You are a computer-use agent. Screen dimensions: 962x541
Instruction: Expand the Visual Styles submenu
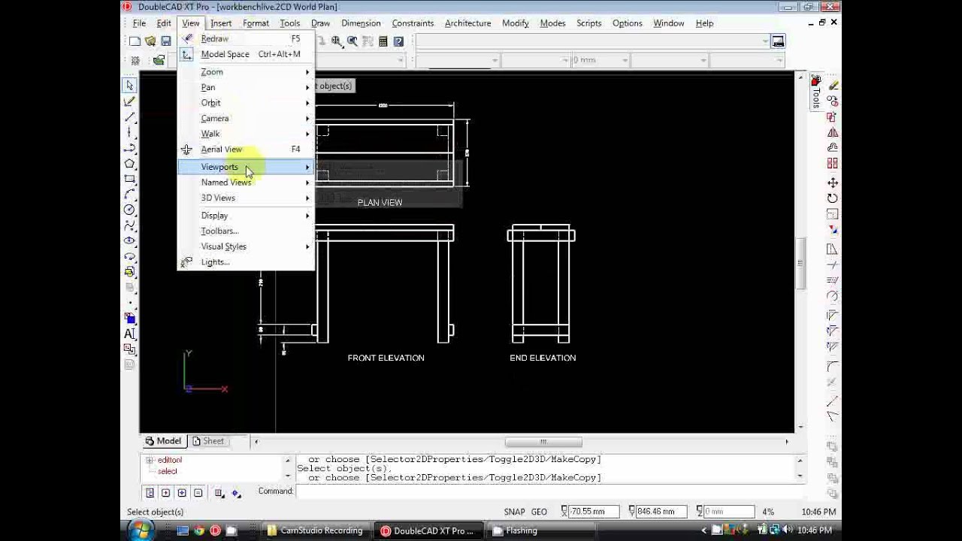[246, 246]
